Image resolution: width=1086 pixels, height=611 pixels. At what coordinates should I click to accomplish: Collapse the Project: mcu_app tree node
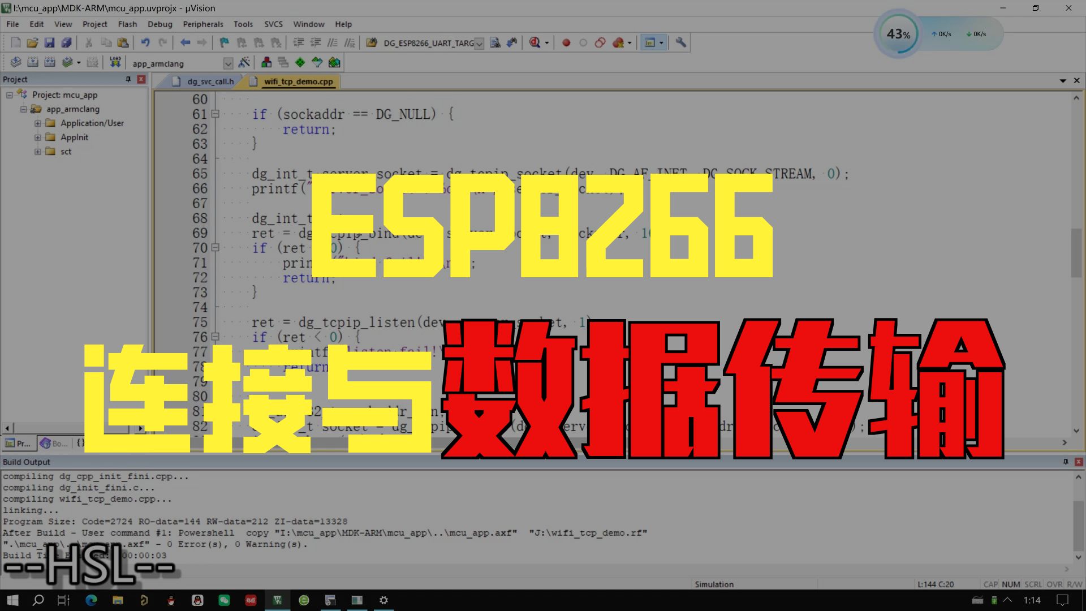click(10, 95)
